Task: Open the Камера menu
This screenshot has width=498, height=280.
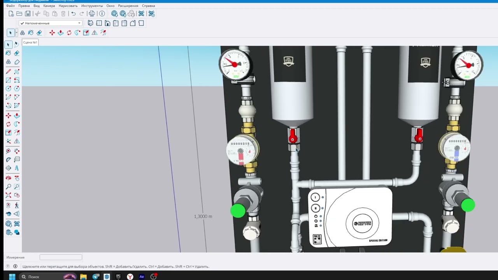Action: [49, 6]
